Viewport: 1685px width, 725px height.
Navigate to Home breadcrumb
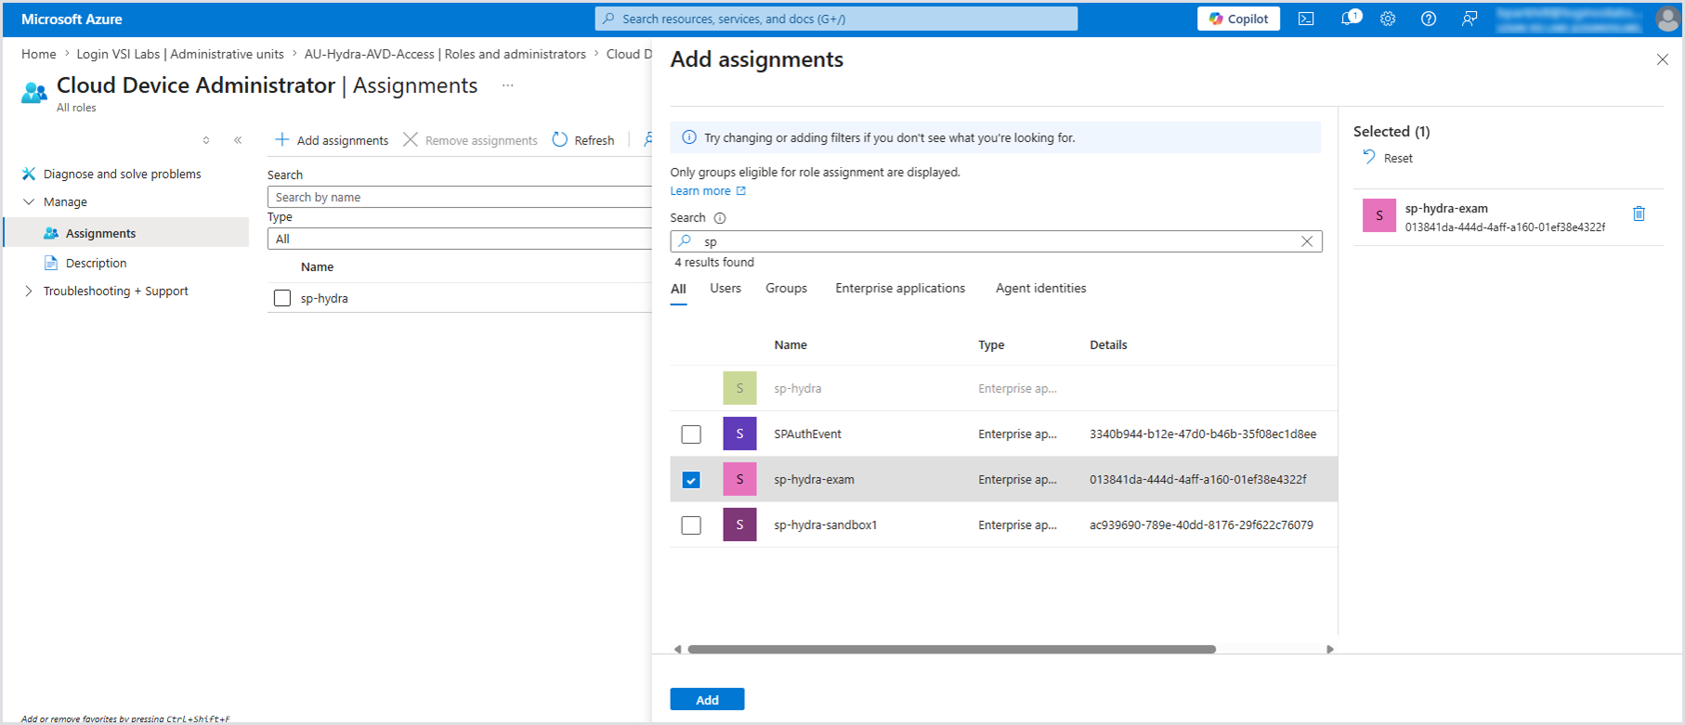39,54
